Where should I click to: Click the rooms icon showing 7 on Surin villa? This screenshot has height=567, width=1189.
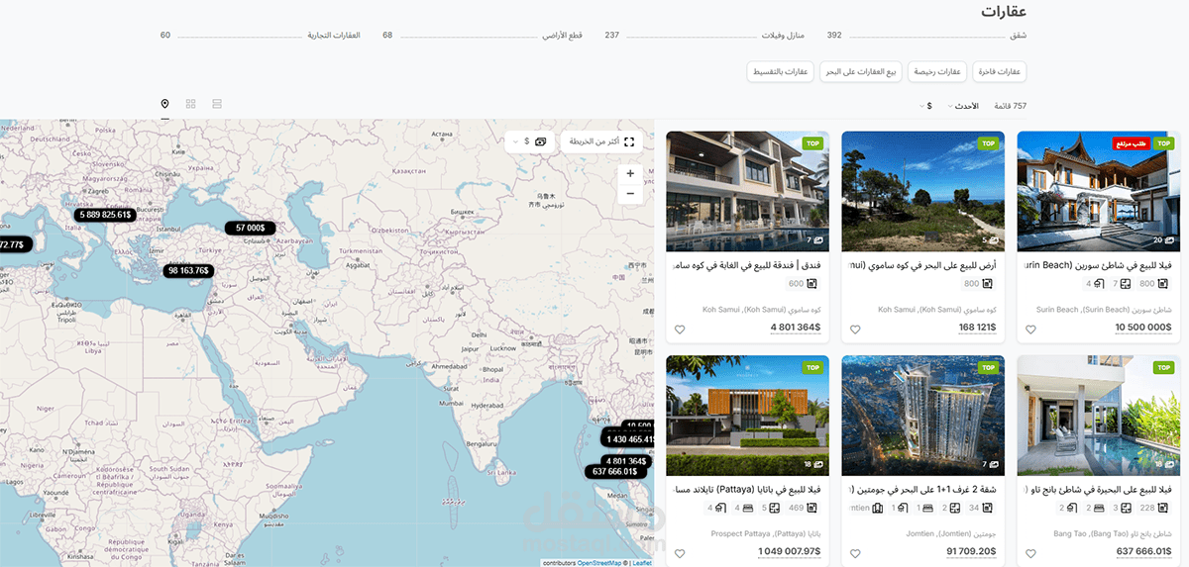(1125, 284)
